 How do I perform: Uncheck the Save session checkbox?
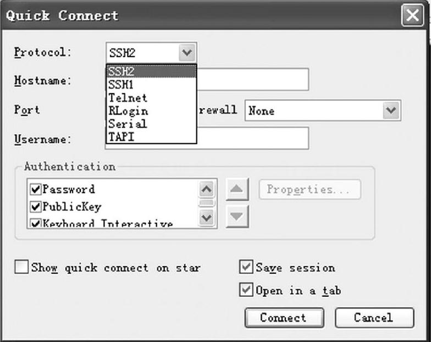[x=246, y=267]
